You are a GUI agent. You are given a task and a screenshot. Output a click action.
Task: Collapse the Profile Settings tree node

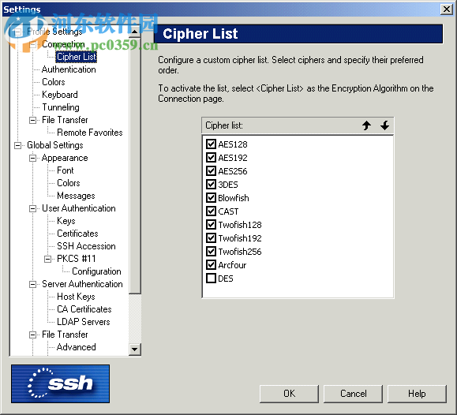pos(18,32)
